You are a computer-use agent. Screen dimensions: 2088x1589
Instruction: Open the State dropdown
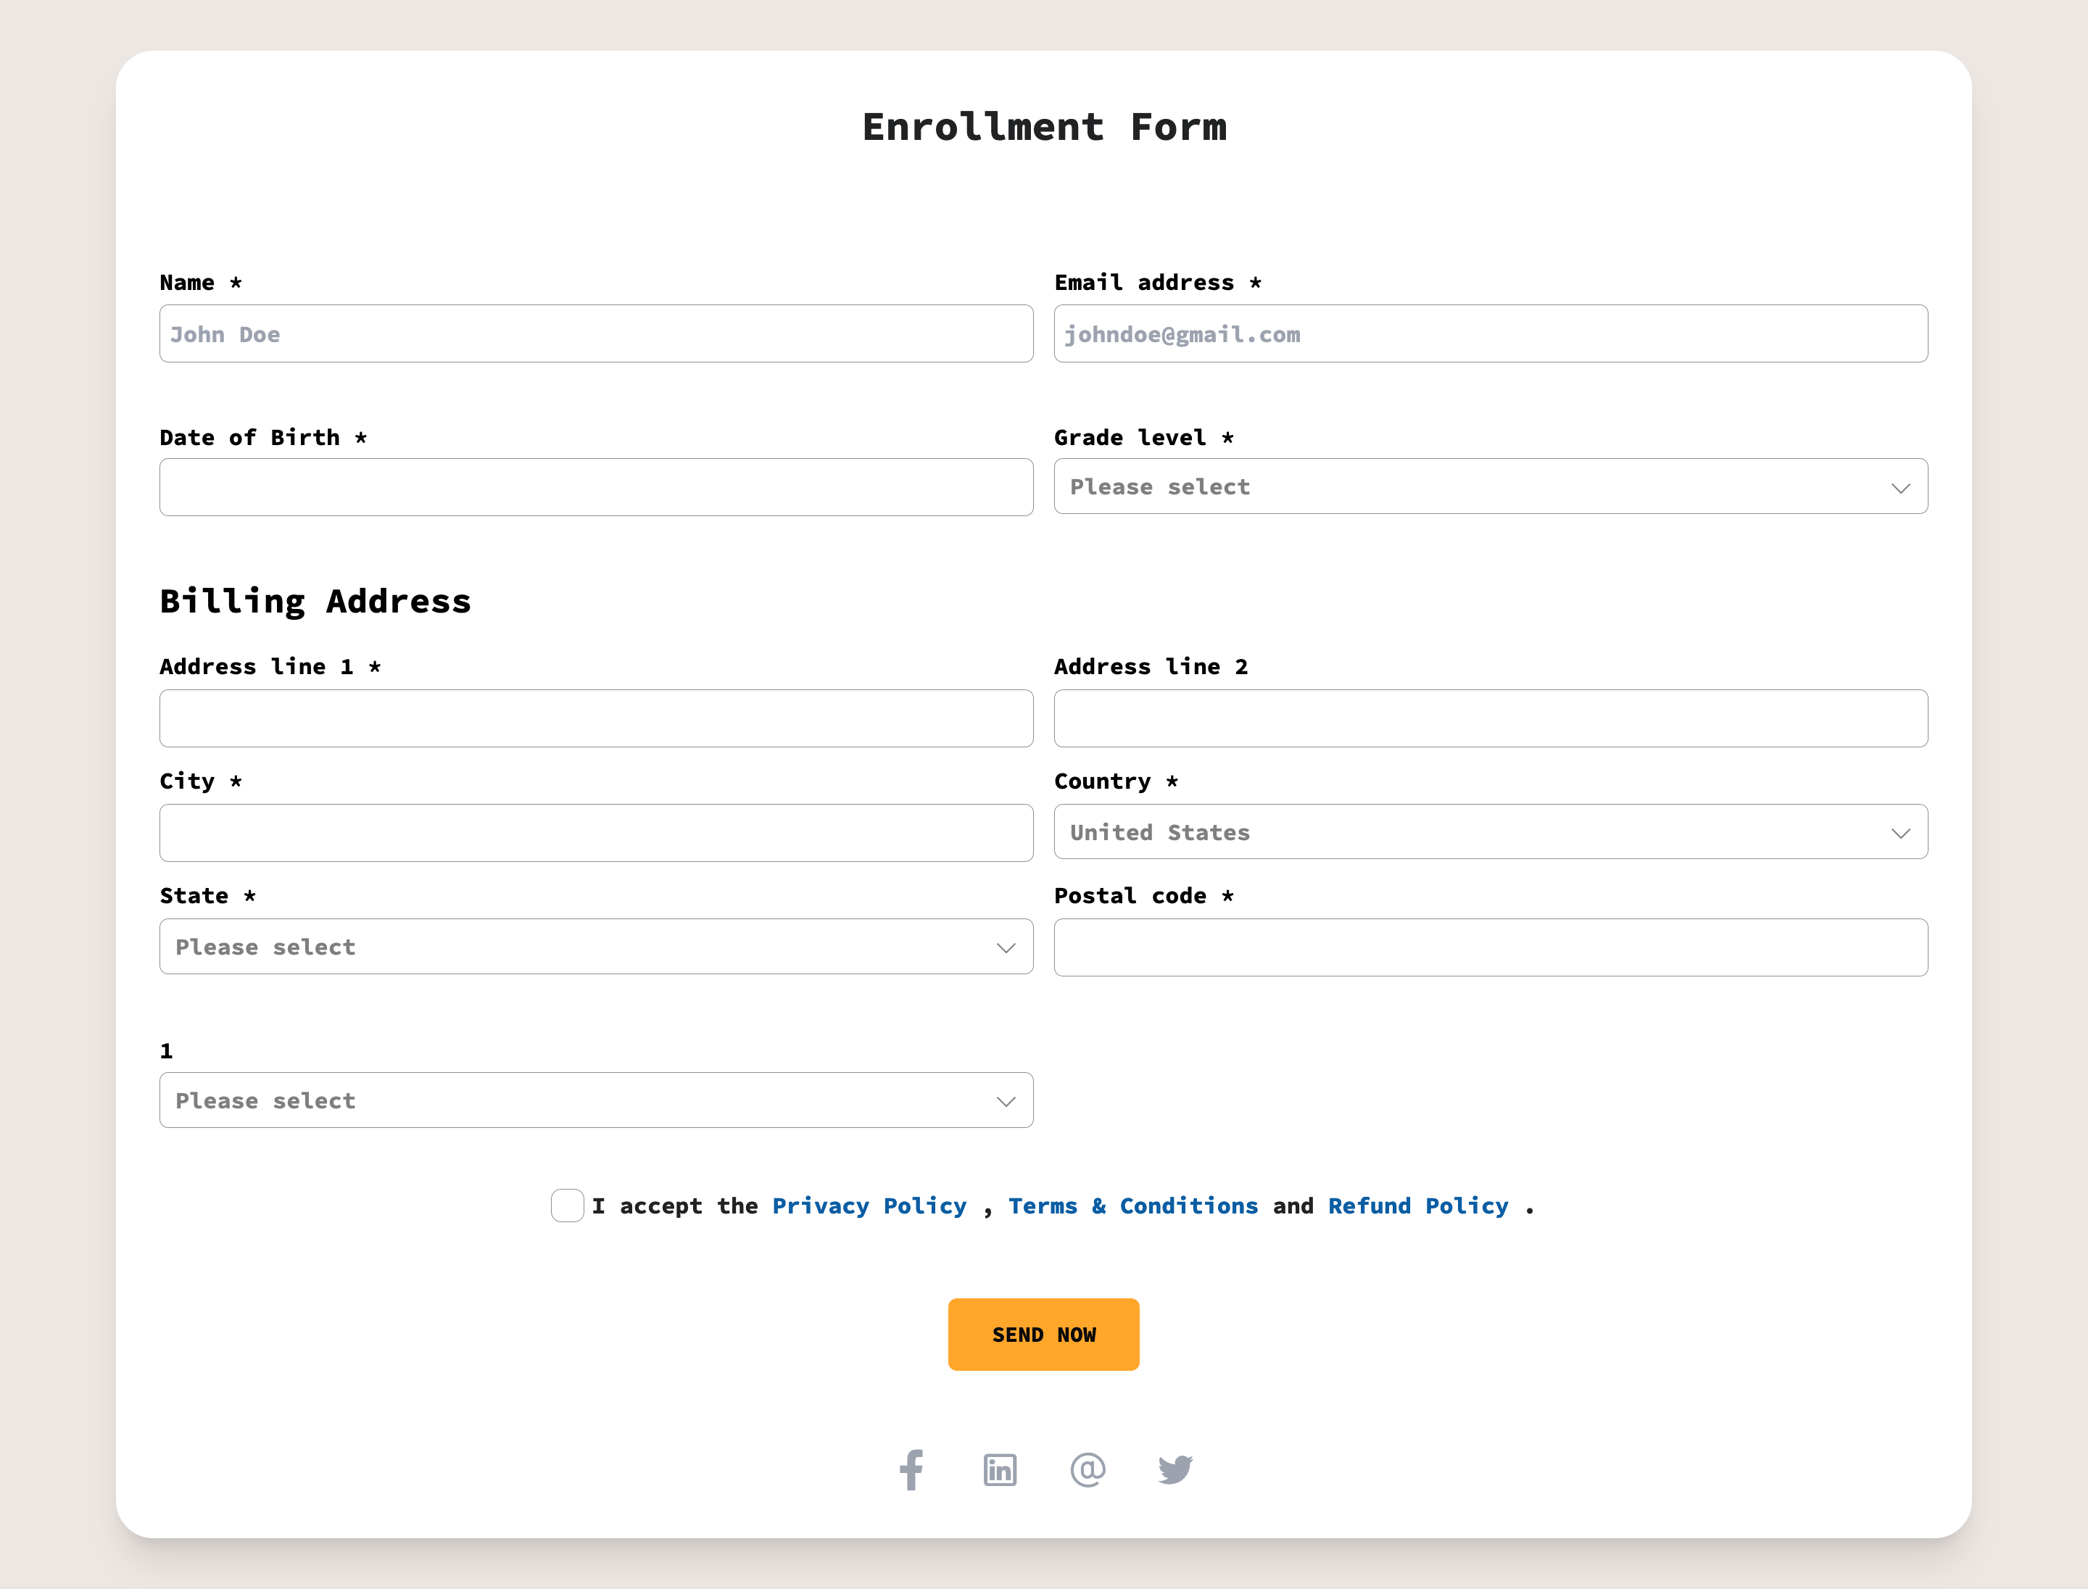pos(596,946)
